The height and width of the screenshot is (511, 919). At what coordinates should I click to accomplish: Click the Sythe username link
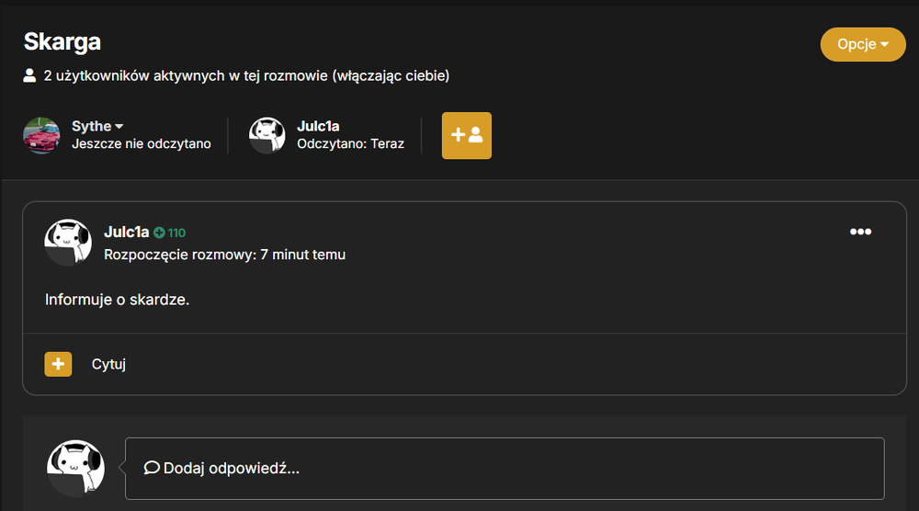91,126
